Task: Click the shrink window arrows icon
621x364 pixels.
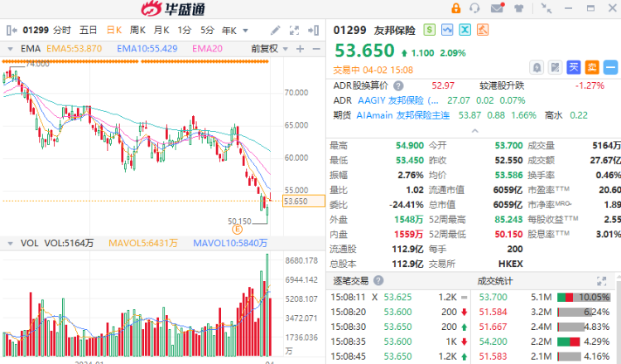Action: click(x=546, y=8)
